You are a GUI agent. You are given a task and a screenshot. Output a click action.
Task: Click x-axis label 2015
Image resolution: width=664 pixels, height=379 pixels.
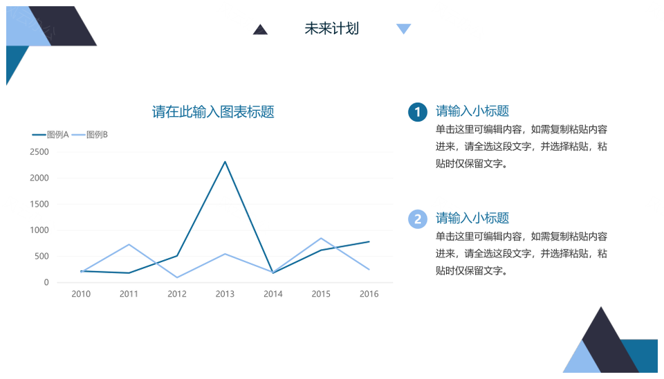(x=321, y=294)
